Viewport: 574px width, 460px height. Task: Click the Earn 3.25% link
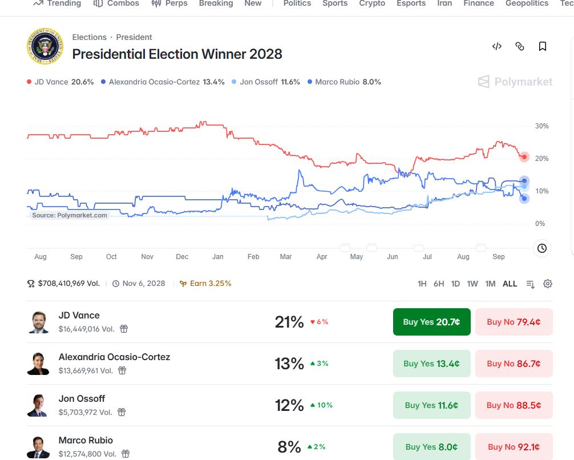point(205,284)
